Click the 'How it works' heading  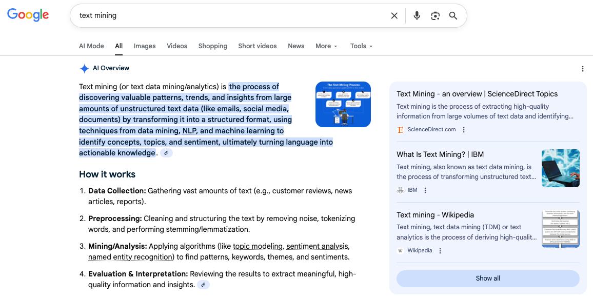point(107,174)
